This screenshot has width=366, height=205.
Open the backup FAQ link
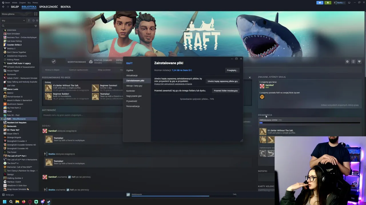pyautogui.click(x=173, y=84)
